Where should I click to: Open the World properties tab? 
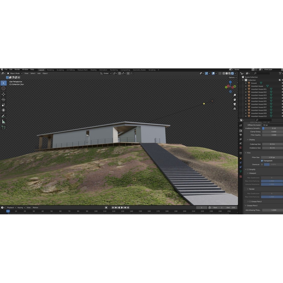pyautogui.click(x=241, y=148)
